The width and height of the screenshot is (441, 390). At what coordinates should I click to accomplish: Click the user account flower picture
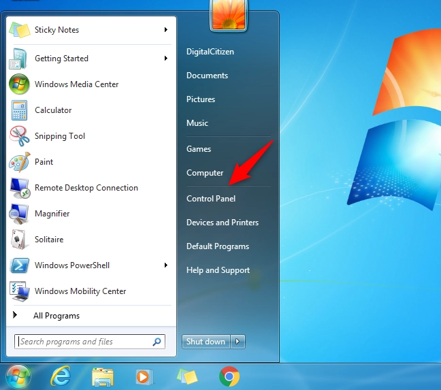coord(229,14)
